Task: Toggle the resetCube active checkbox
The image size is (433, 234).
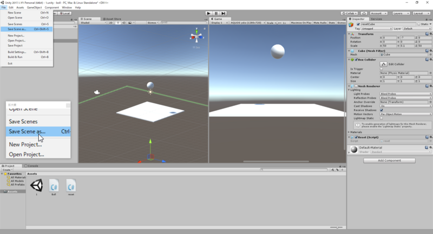Action: (x=358, y=24)
